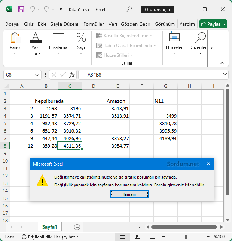
Task: Open Tablo Olarak Biçimlendir dropdown
Action: [126, 46]
